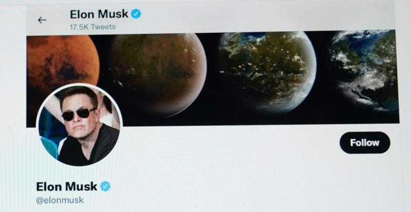Click the white ring around the profile photo
This screenshot has width=411, height=212.
[x=79, y=85]
